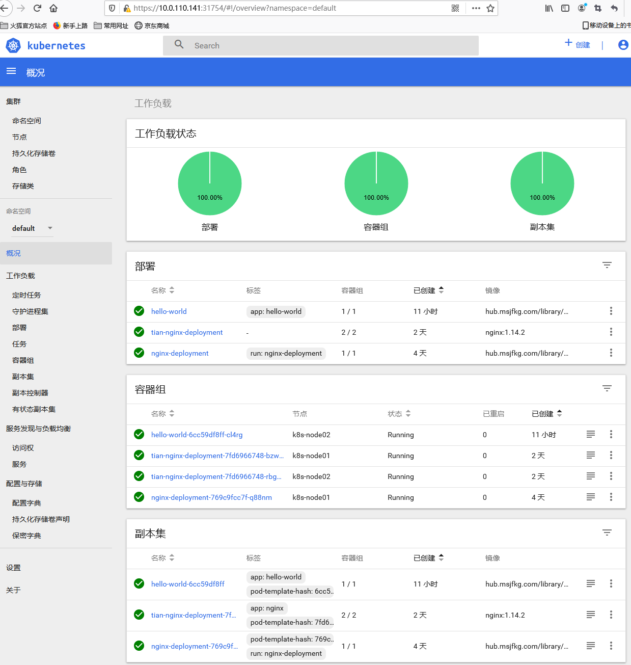631x665 pixels.
Task: Open actions menu for nginx-deployment deployment row
Action: click(x=611, y=353)
